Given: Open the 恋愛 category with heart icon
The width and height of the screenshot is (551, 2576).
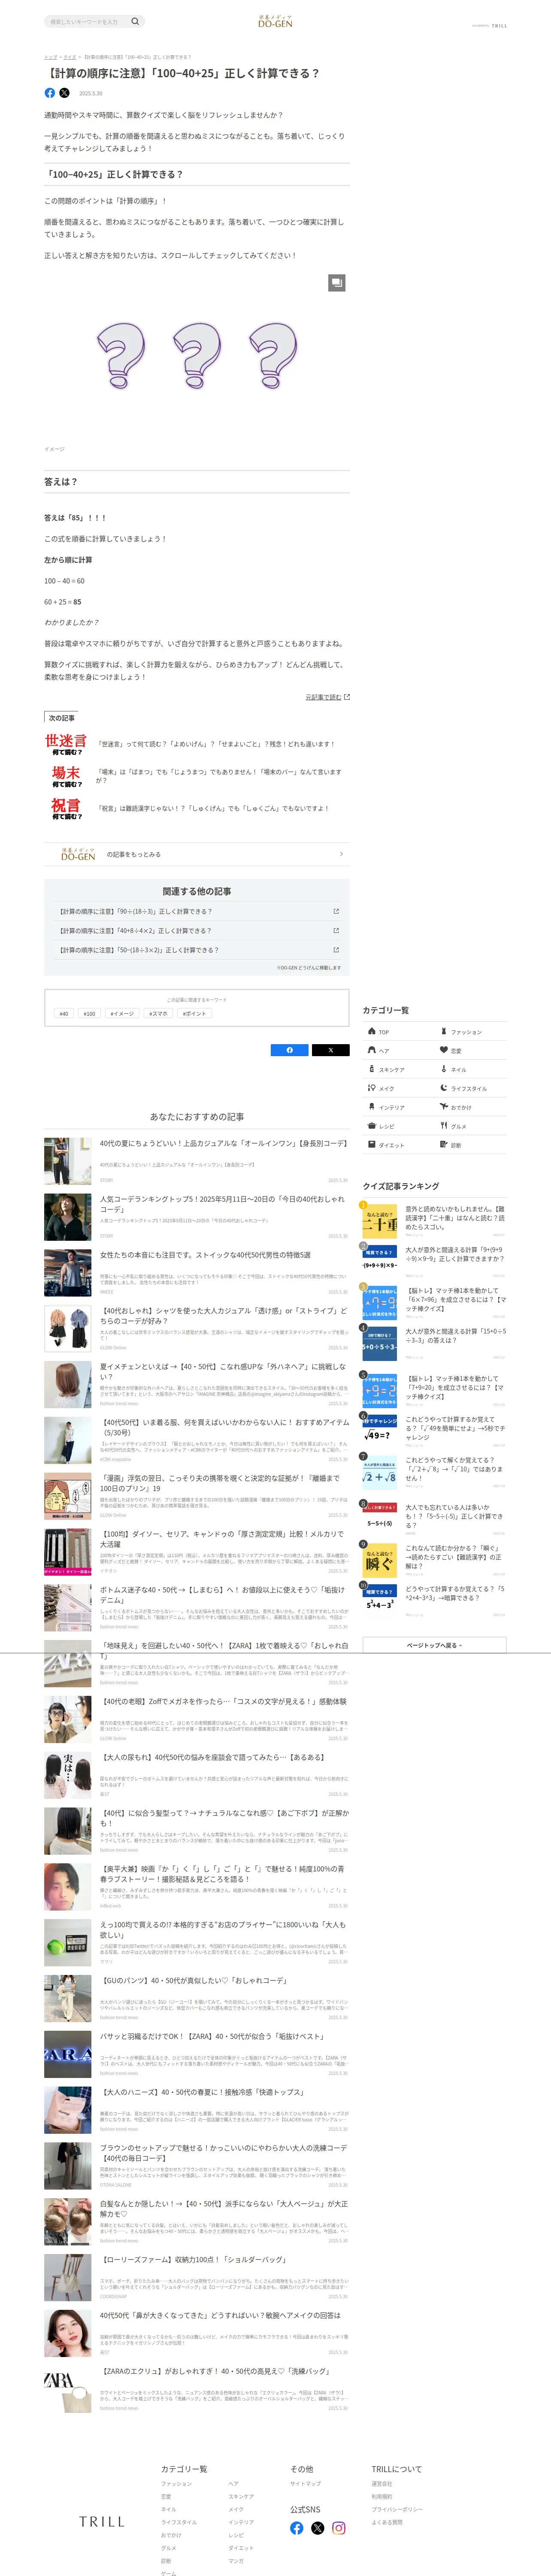Looking at the screenshot, I should [471, 1051].
